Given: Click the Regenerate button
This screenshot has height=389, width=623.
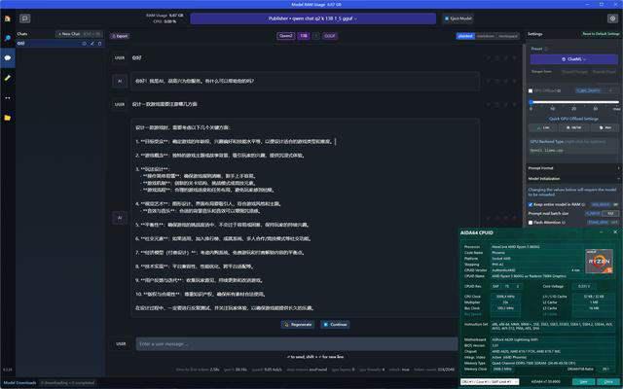Looking at the screenshot, I should 299,324.
